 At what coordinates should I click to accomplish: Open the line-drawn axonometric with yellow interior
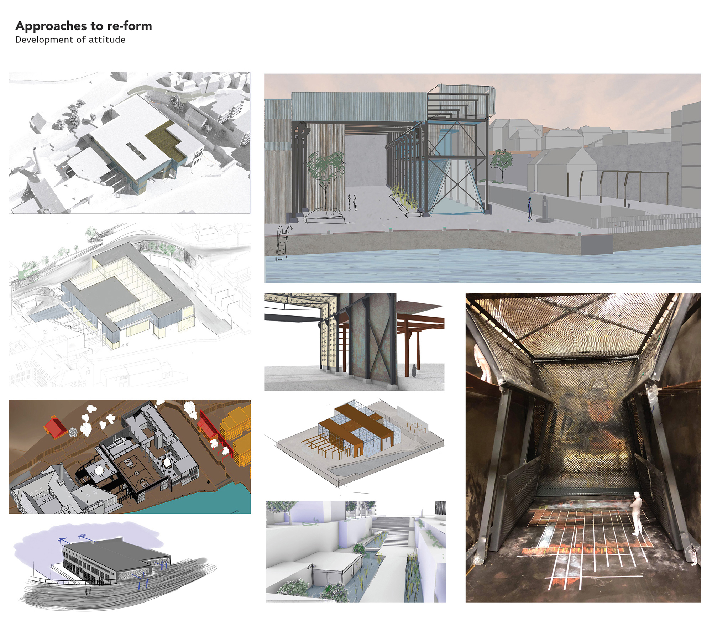[x=130, y=305]
